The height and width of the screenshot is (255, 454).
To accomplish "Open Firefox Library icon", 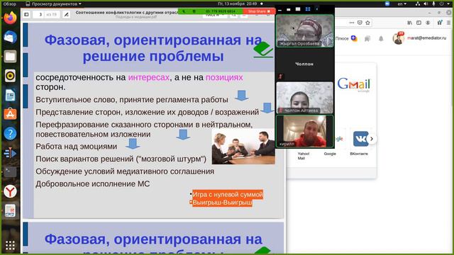I will tap(410, 23).
